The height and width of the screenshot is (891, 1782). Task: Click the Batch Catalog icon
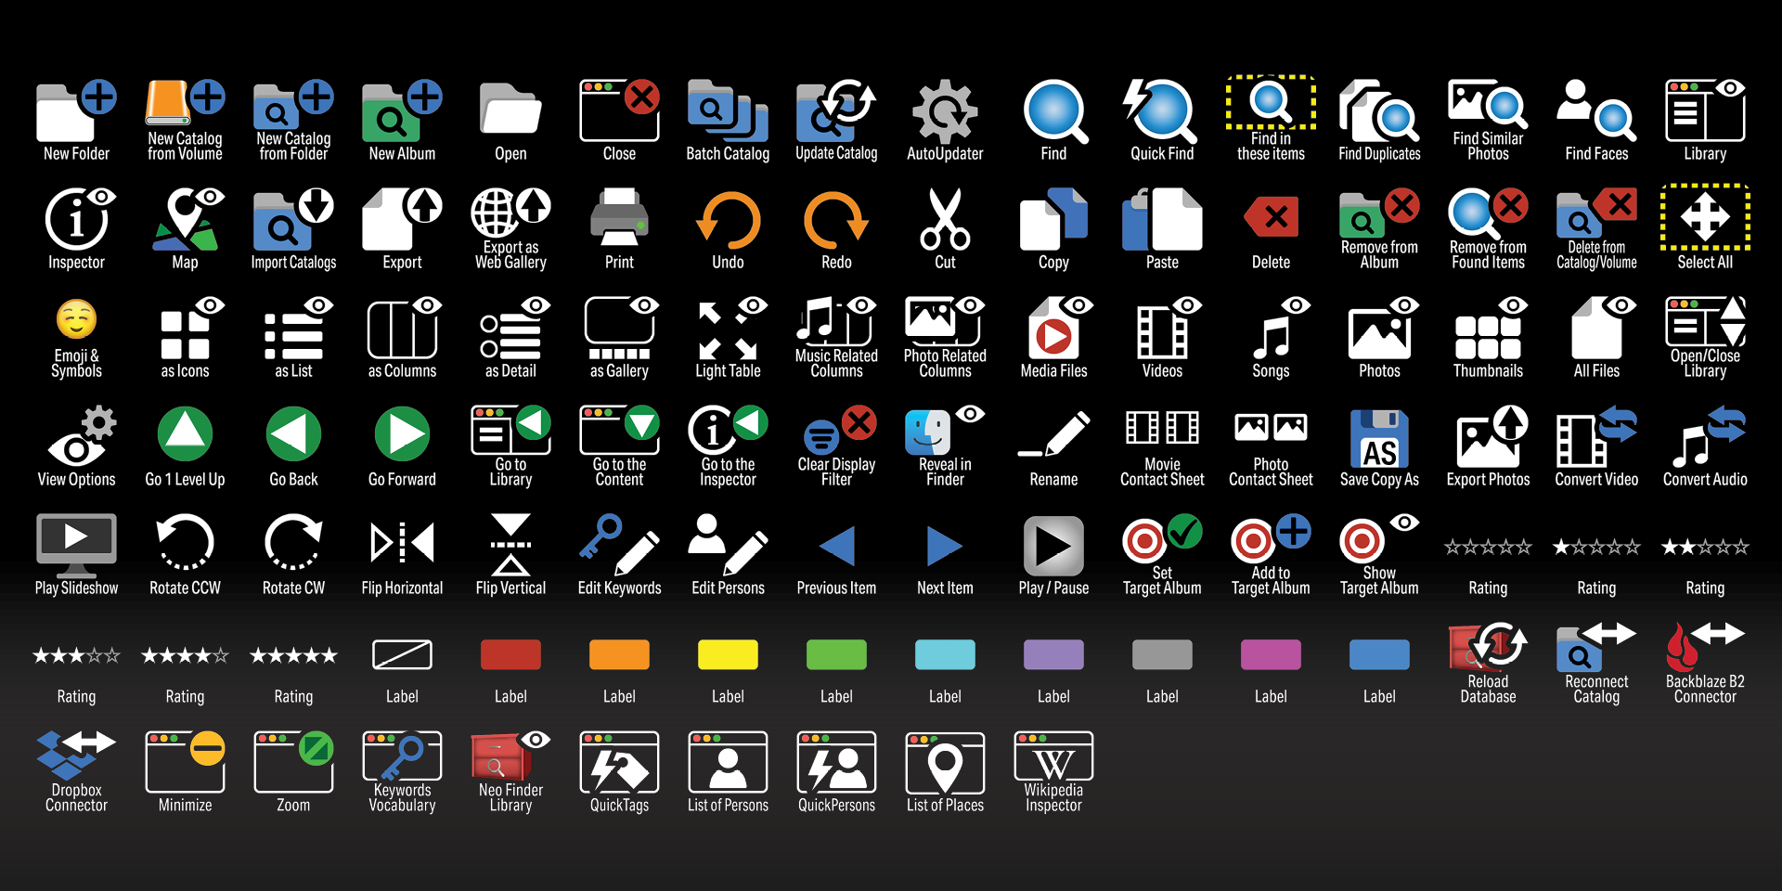(x=728, y=110)
